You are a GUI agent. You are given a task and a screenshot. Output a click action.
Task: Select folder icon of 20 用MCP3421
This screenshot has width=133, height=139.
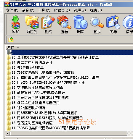coord(9,83)
